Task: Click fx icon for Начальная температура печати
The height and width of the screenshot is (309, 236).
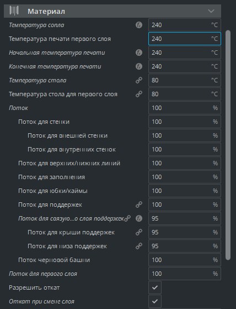Action: click(139, 53)
